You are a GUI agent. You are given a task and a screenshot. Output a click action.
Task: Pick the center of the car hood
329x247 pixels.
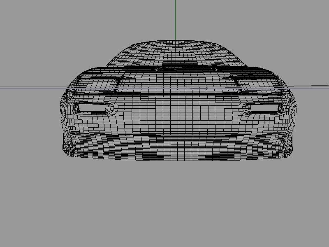[x=177, y=82]
